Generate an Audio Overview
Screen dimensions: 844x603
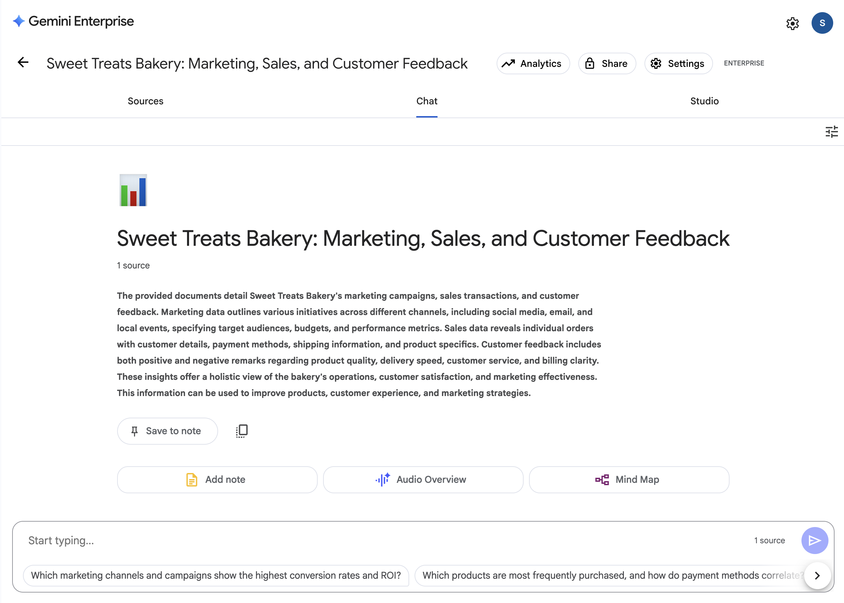point(423,479)
